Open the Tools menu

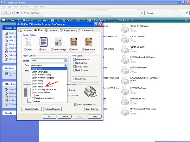(35, 7)
